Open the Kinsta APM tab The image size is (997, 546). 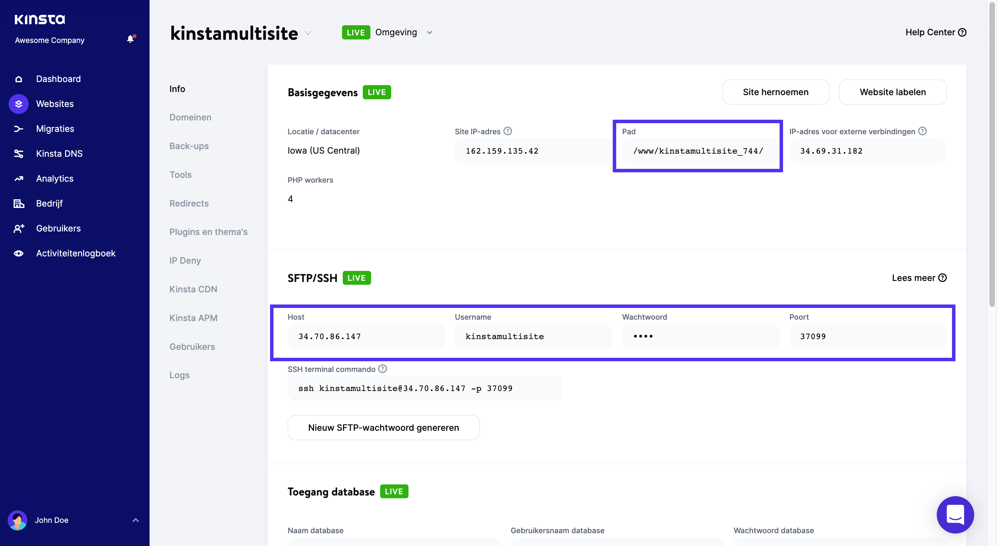pyautogui.click(x=193, y=318)
